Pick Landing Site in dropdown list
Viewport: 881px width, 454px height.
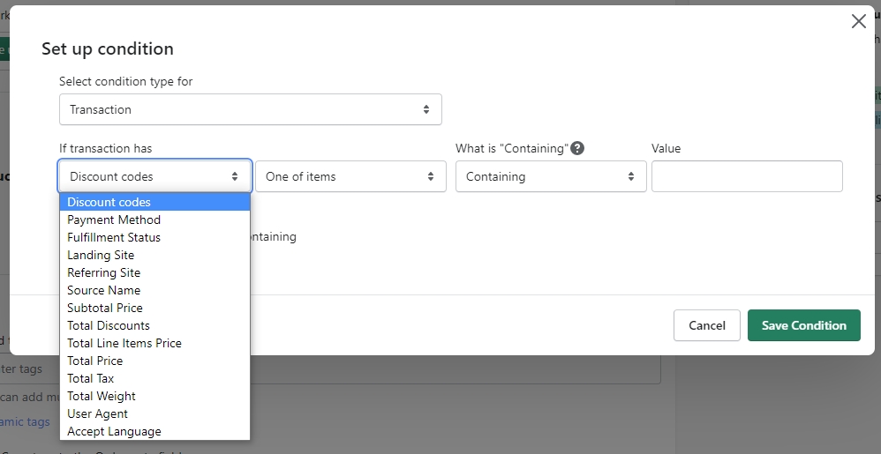pyautogui.click(x=101, y=255)
